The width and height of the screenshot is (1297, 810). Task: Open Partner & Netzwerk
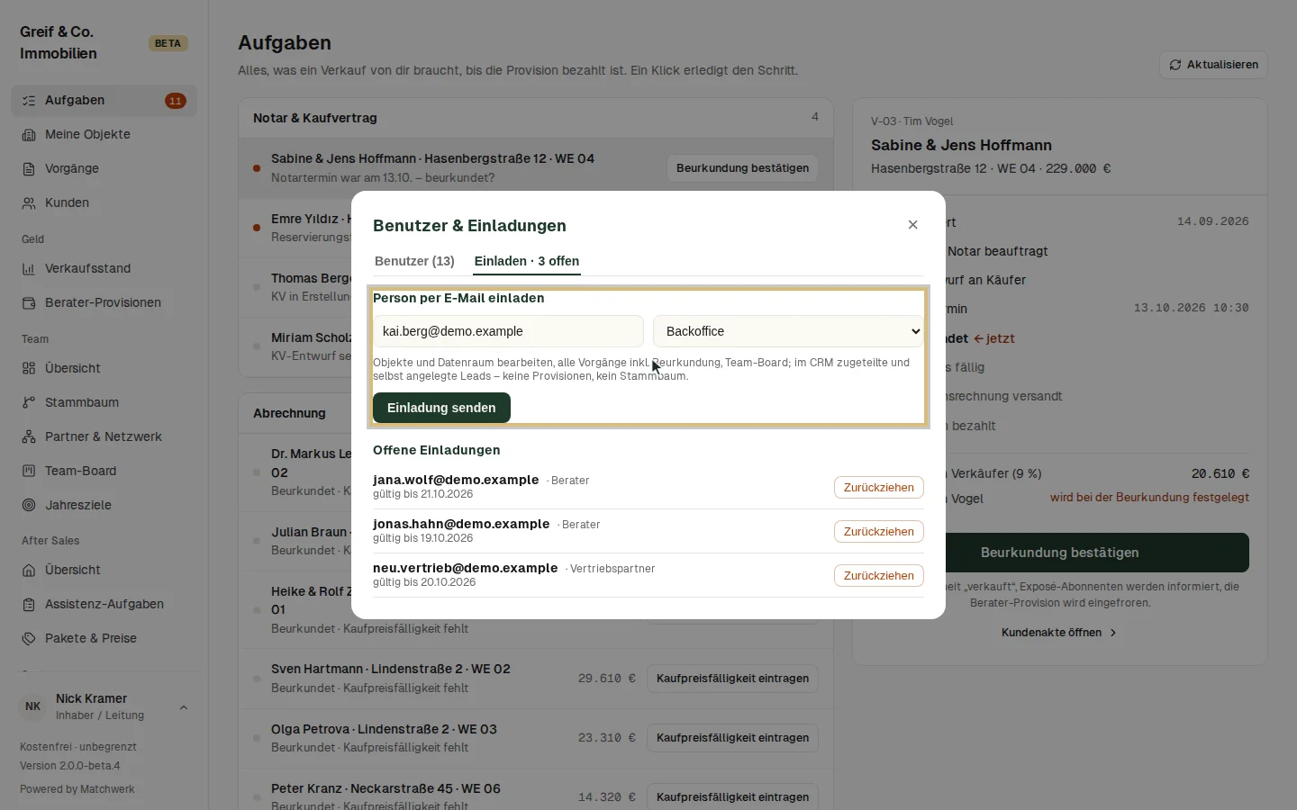coord(104,437)
